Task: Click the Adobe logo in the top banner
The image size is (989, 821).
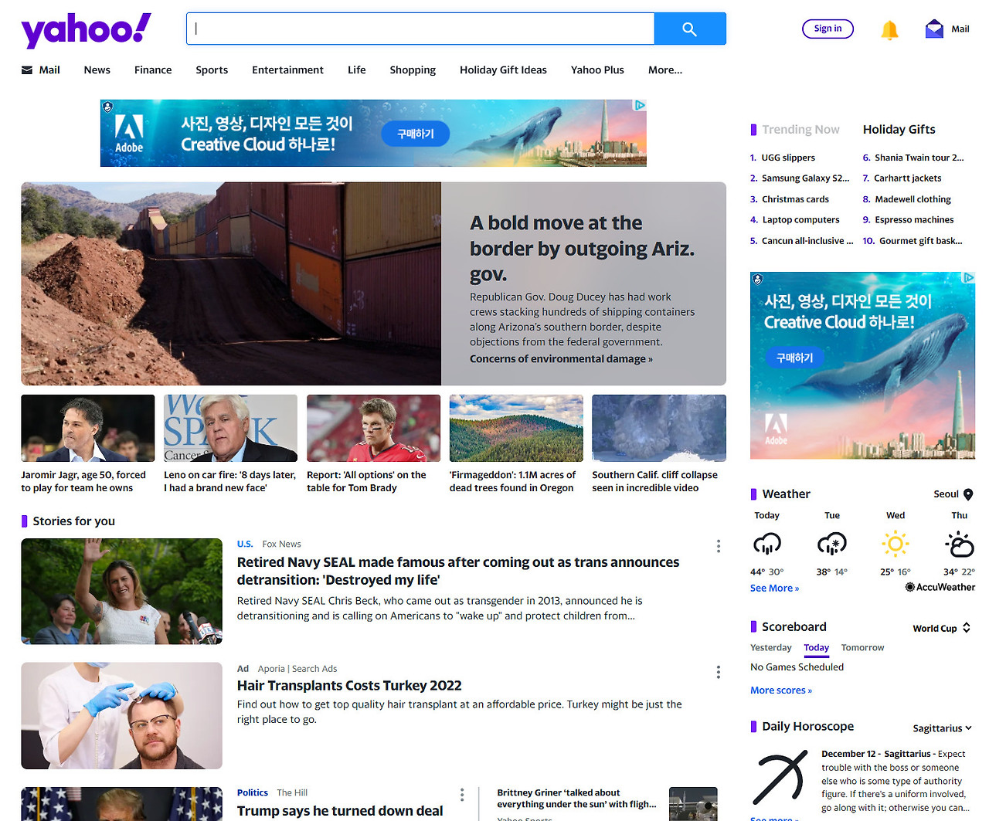Action: pos(129,134)
